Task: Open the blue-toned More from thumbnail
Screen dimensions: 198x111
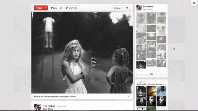Action: pos(161,91)
